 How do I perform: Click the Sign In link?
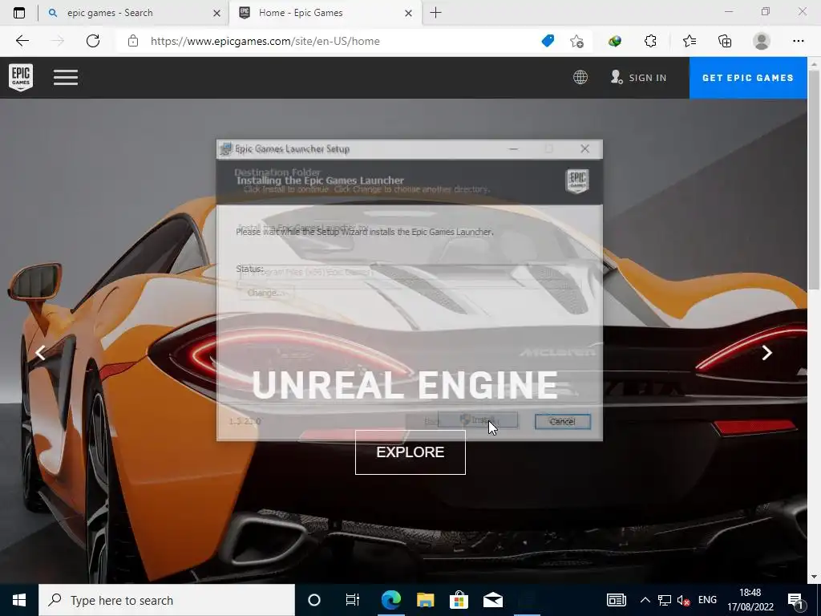tap(639, 78)
